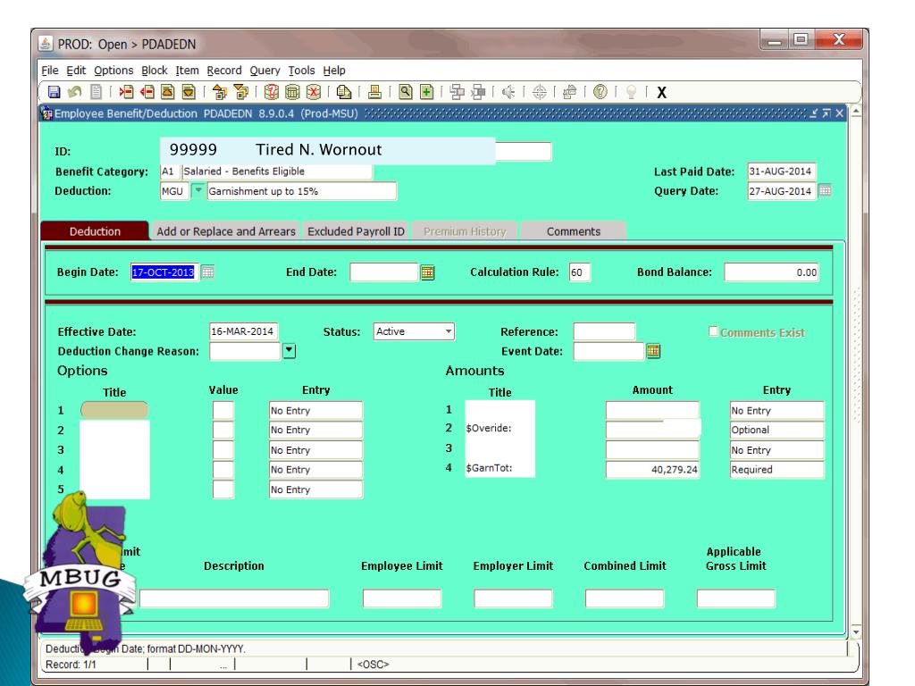Click the Execute Query toolbar icon
The image size is (915, 686).
pos(292,92)
